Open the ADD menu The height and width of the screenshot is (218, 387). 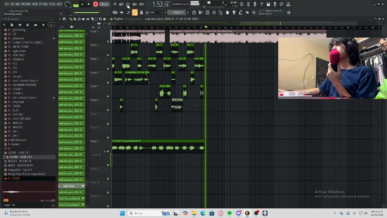pos(18,4)
